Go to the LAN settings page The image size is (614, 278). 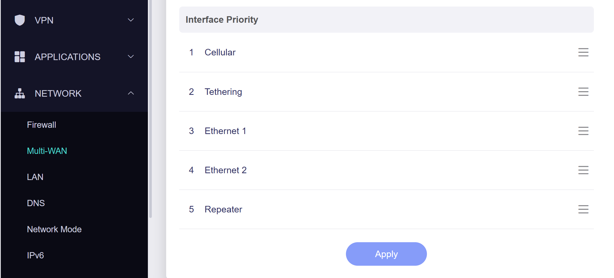point(35,177)
